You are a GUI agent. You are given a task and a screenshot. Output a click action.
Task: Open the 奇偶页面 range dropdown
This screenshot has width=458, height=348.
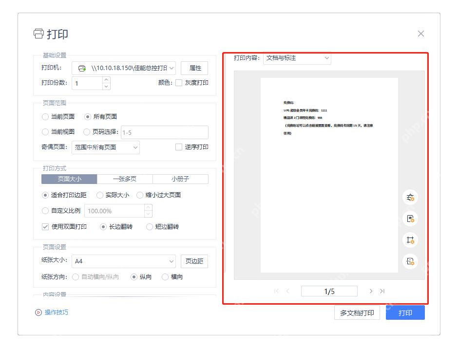pos(106,147)
